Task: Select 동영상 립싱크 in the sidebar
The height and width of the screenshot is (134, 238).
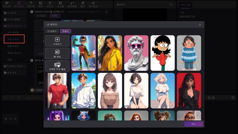Action: [14, 53]
